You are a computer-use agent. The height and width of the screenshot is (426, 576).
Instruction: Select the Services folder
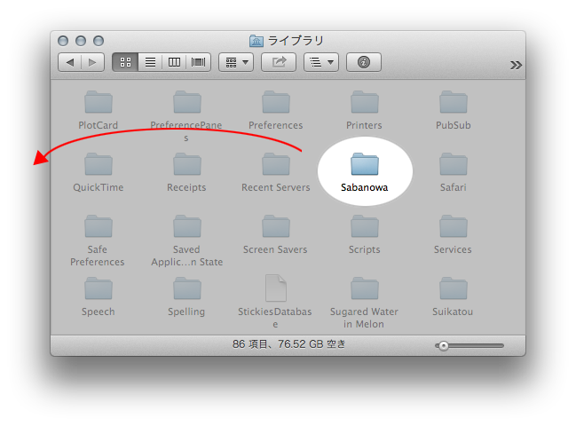(454, 226)
